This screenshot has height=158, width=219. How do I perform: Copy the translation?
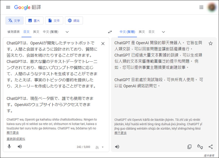189,147
